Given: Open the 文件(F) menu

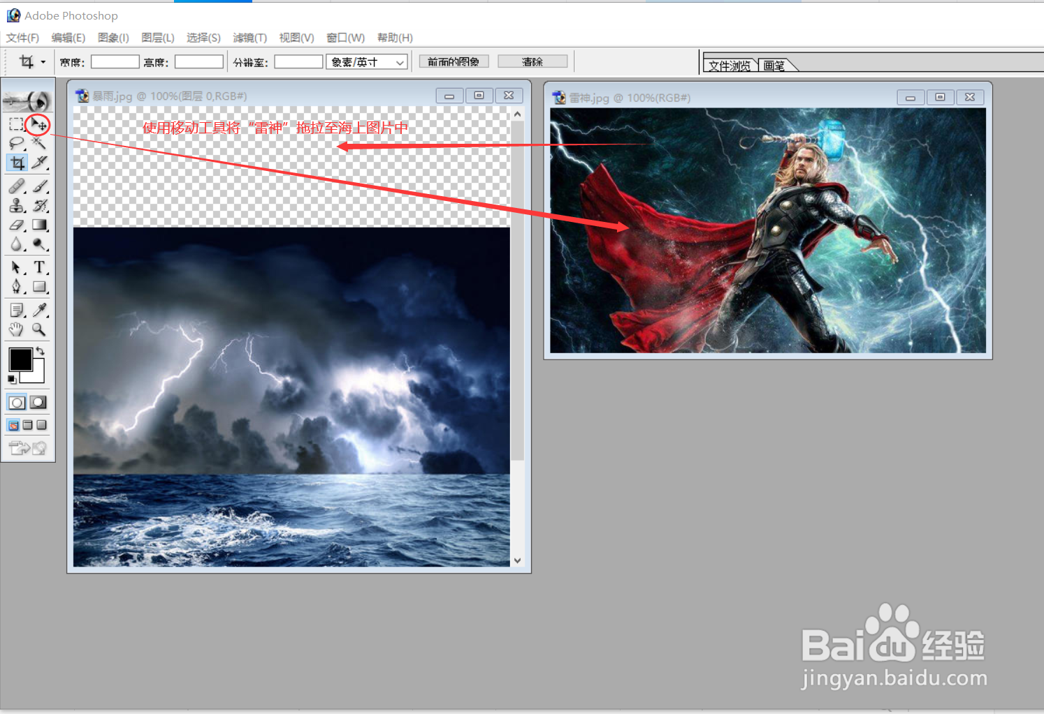Looking at the screenshot, I should [x=22, y=38].
